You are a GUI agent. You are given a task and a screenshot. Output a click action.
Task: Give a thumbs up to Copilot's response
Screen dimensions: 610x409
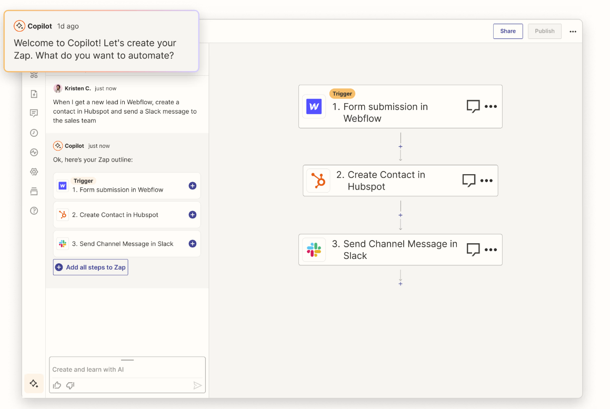pyautogui.click(x=57, y=385)
